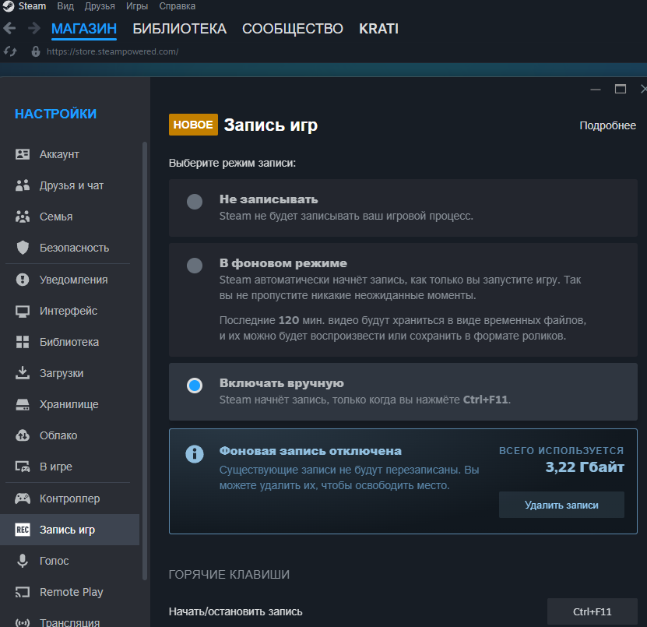Click the Голос microphone icon
Screen dimensions: 647x627
[23, 561]
